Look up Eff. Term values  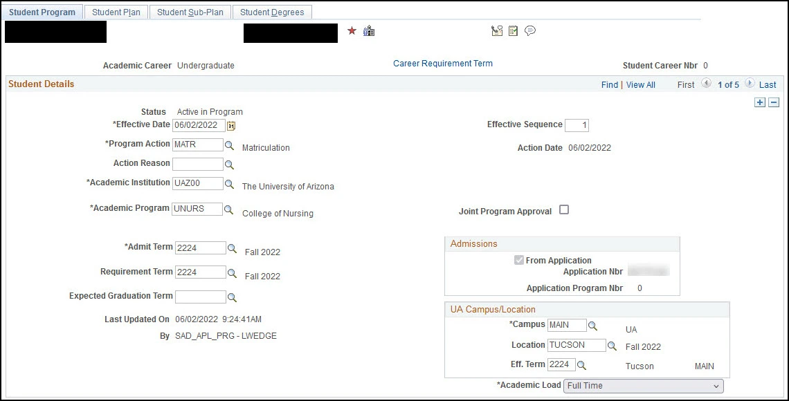(581, 365)
